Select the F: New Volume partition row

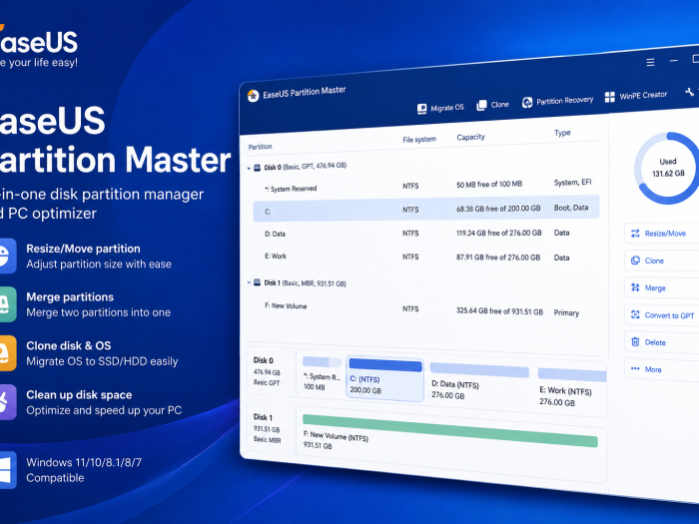[426, 308]
